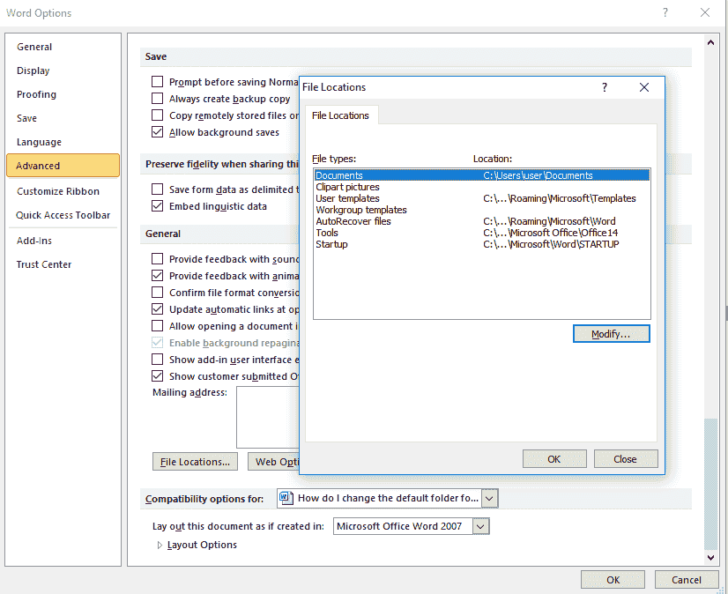
Task: Switch to Customize Ribbon category
Action: pyautogui.click(x=58, y=191)
